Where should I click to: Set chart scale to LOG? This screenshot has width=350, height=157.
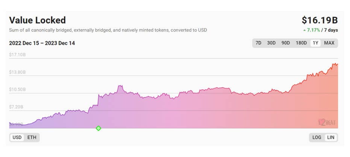[x=317, y=138]
